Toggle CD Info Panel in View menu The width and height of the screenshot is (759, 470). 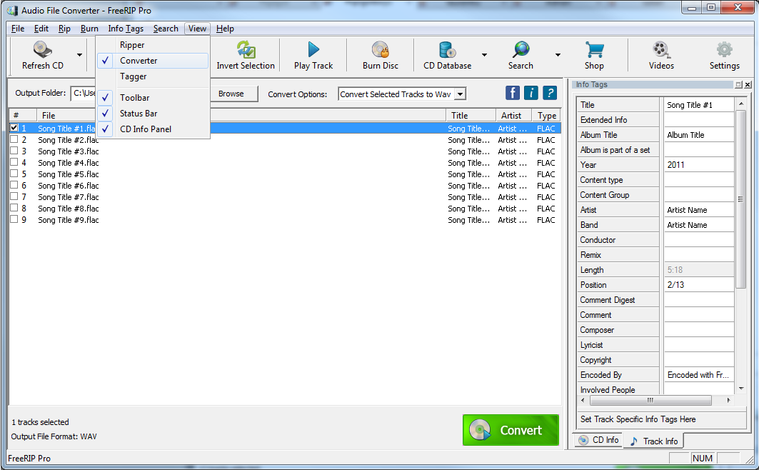(153, 129)
